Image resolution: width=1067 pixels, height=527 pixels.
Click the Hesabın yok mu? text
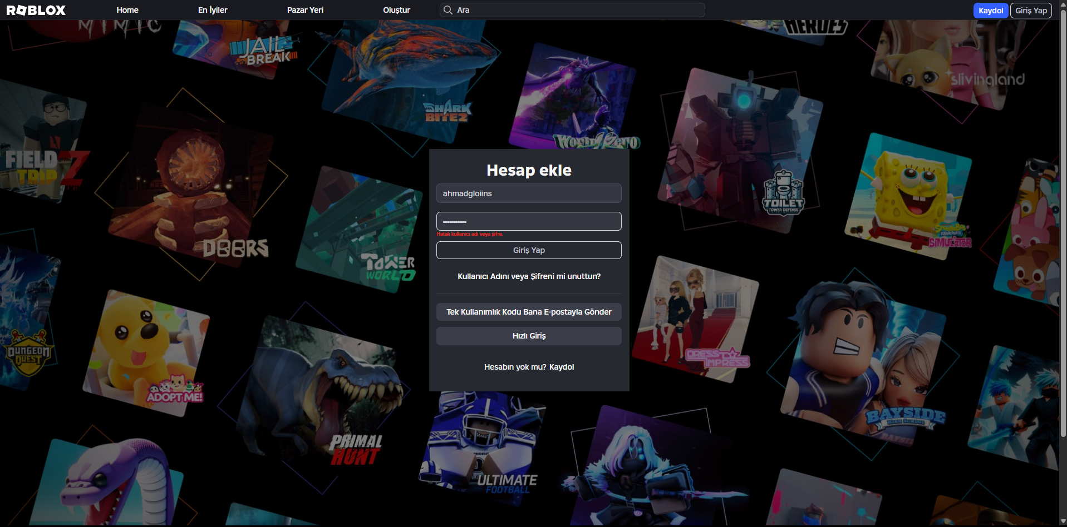pyautogui.click(x=515, y=367)
